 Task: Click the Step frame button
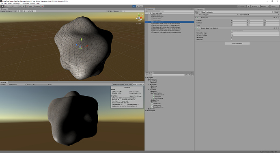(x=141, y=6)
